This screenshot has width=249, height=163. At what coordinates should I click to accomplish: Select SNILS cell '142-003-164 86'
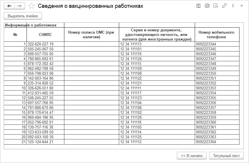click(x=45, y=78)
